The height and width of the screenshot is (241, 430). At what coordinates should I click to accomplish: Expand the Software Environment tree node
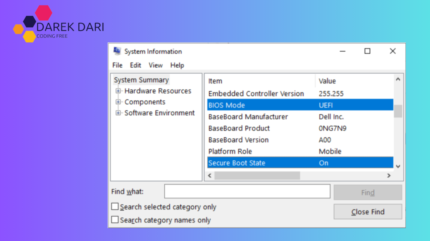118,113
